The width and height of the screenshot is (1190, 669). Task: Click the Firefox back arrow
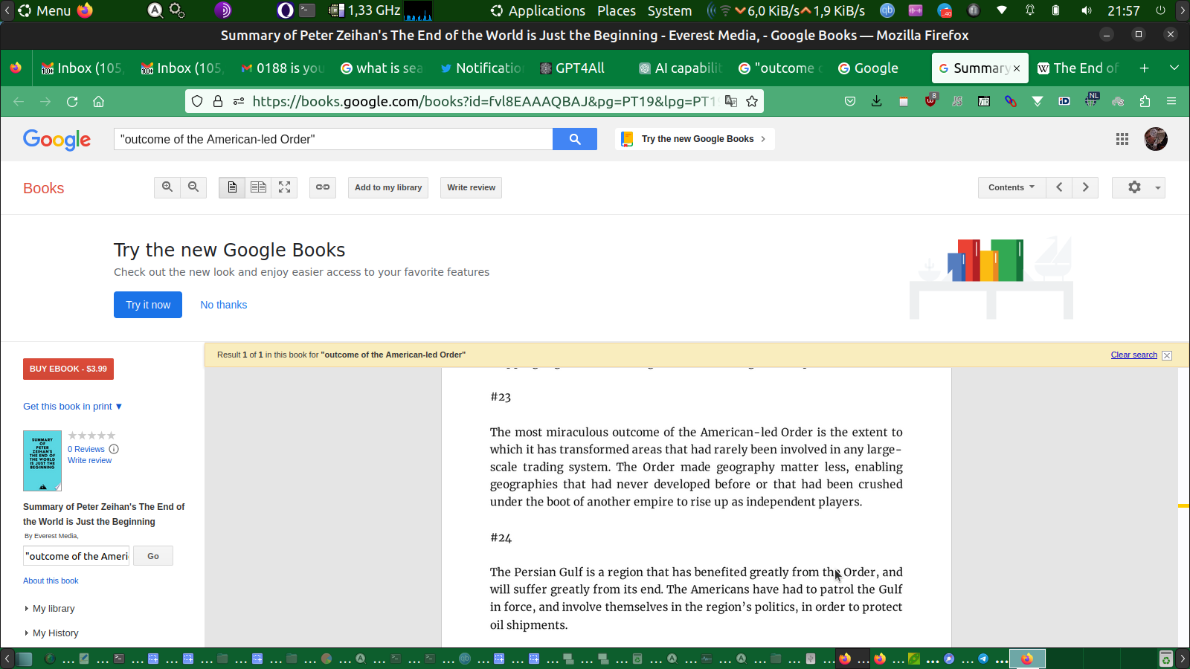(x=19, y=102)
